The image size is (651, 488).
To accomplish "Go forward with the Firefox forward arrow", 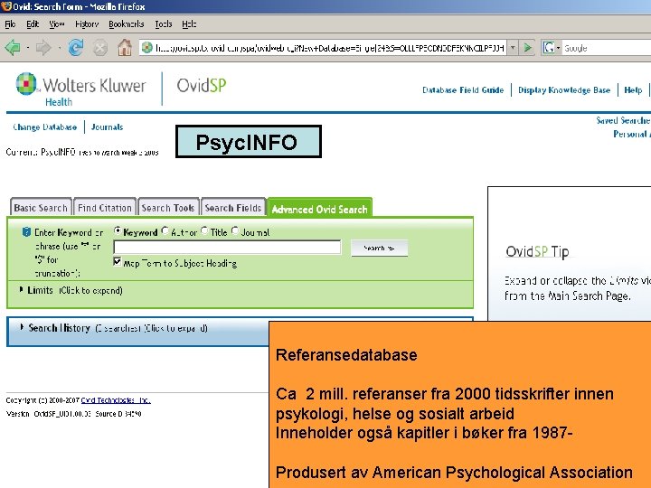I will (43, 48).
